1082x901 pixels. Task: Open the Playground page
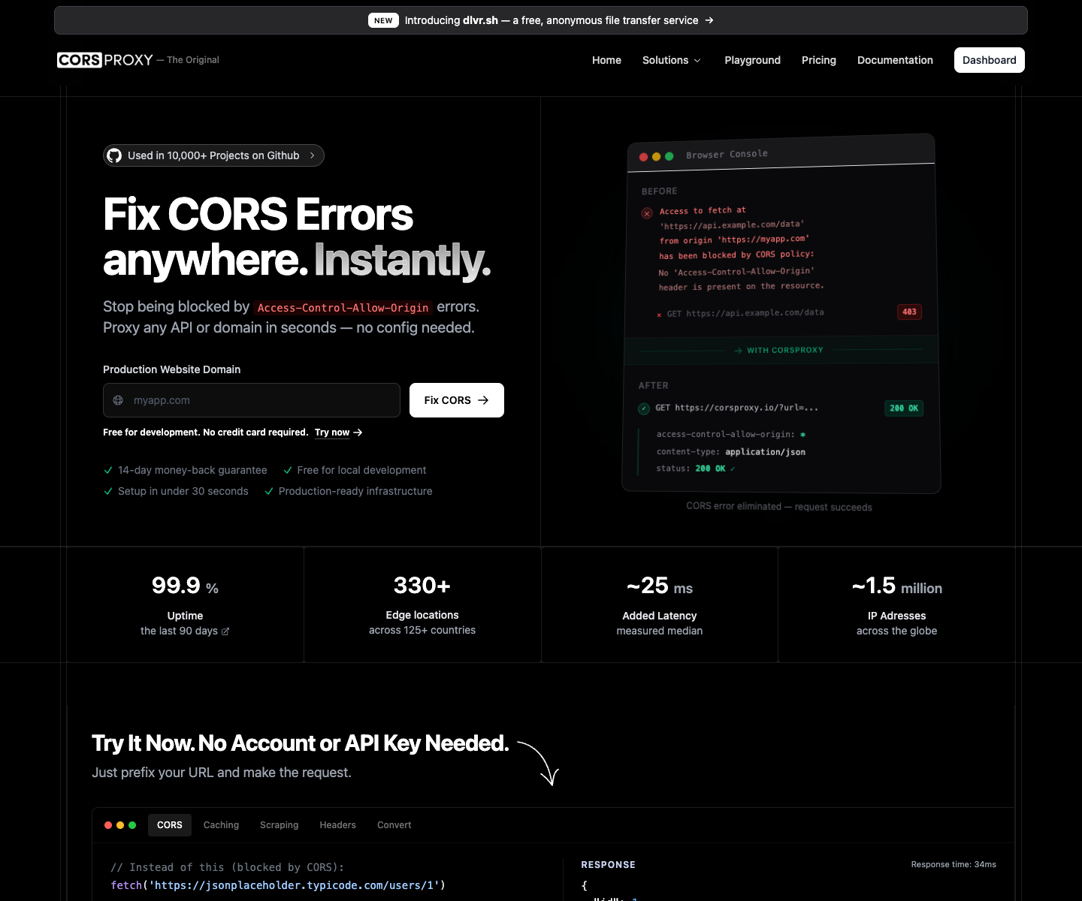click(x=752, y=60)
